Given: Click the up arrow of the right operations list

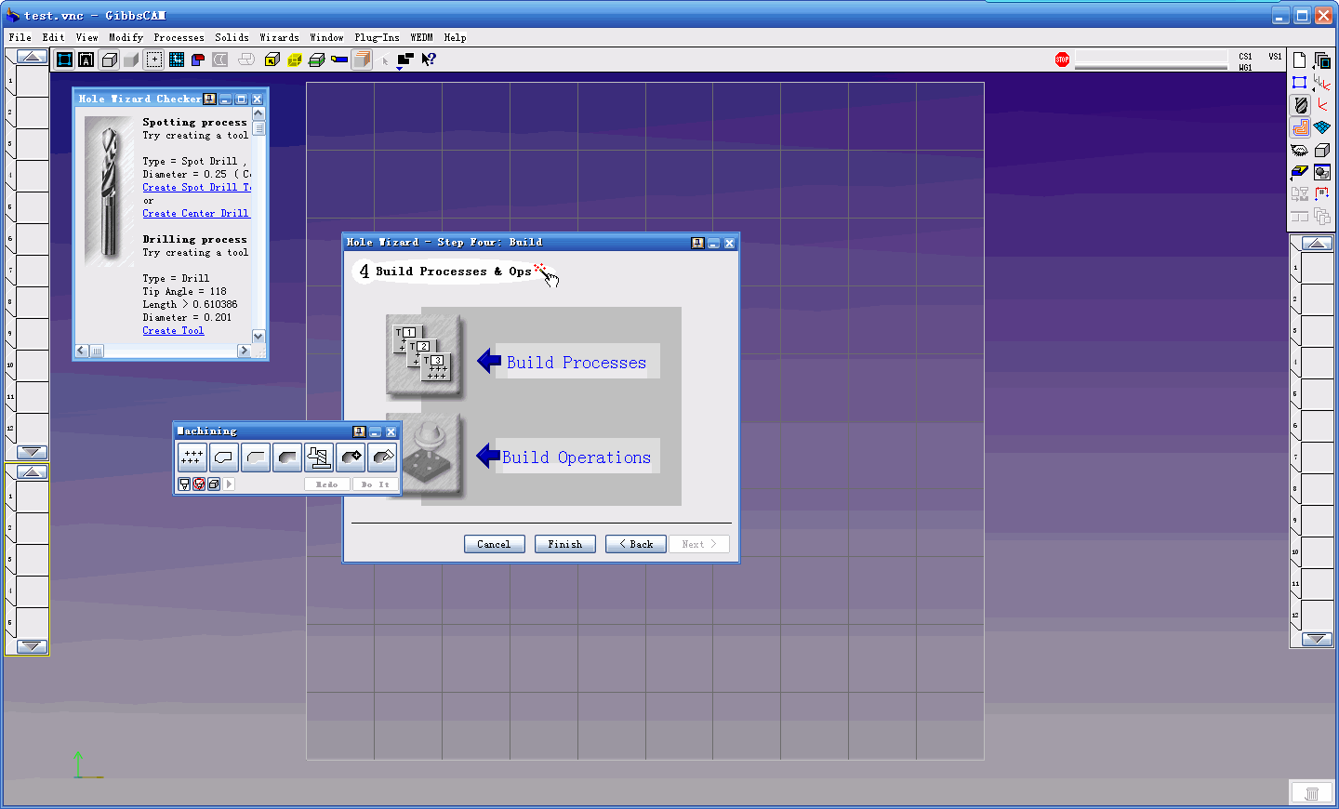Looking at the screenshot, I should click(x=1317, y=243).
